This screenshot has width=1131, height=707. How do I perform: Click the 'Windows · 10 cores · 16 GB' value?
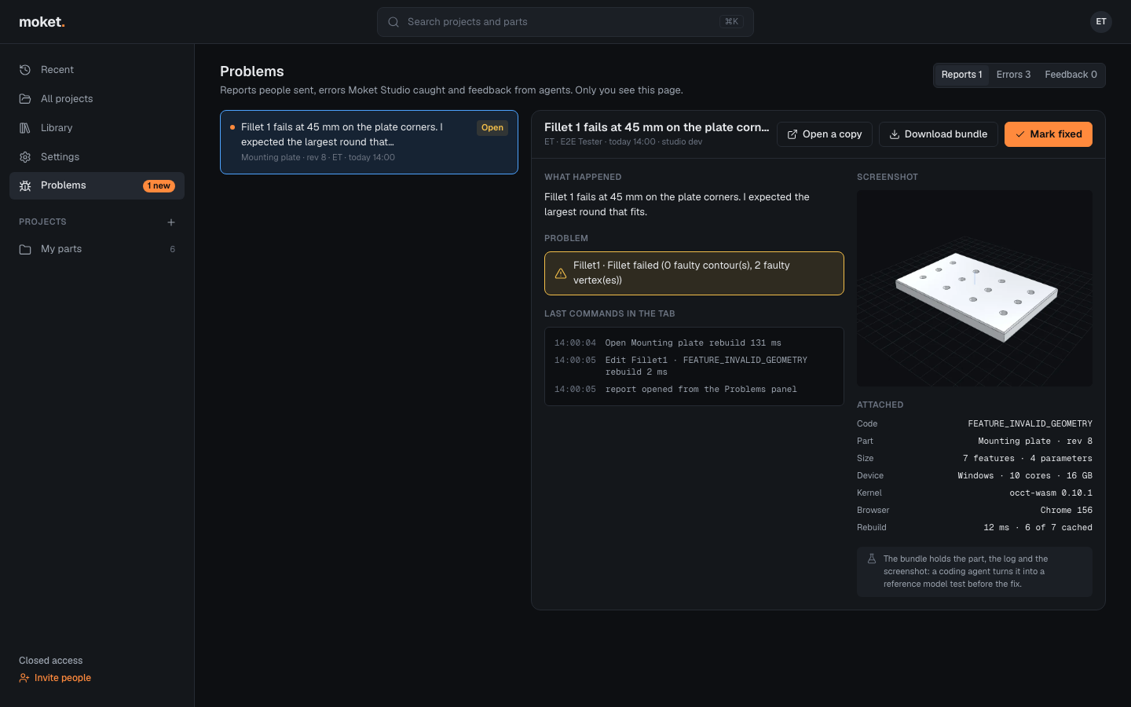tap(1025, 476)
